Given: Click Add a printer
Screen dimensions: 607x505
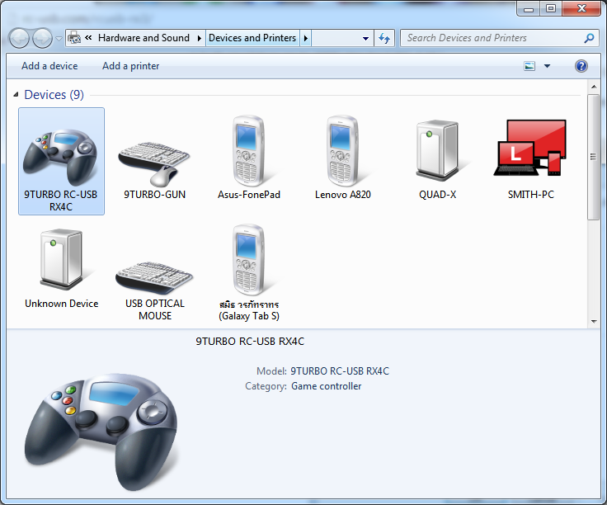Looking at the screenshot, I should 130,66.
